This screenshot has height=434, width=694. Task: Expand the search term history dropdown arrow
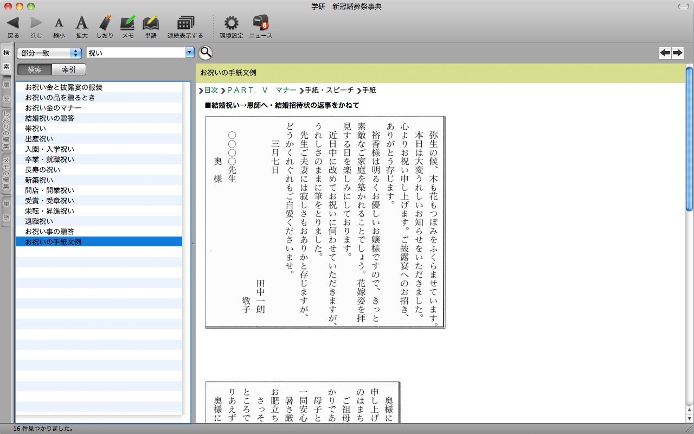coord(190,53)
